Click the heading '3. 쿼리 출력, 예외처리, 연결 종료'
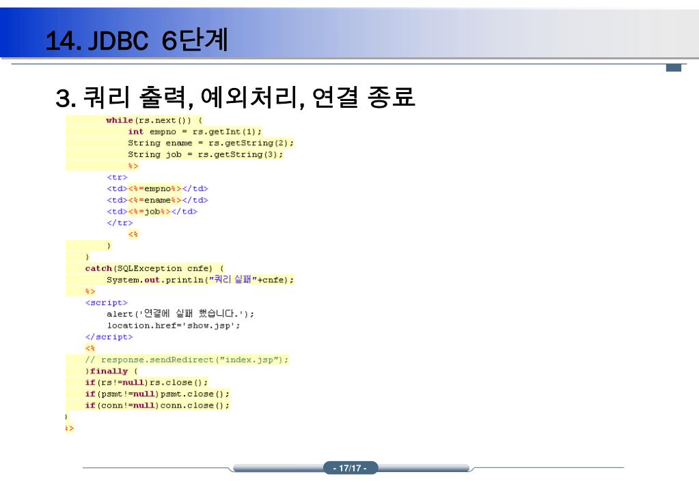699x483 pixels. (x=235, y=97)
